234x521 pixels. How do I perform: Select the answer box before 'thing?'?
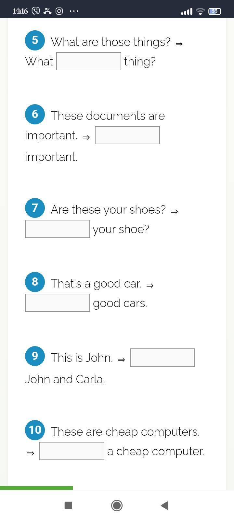[x=89, y=61]
